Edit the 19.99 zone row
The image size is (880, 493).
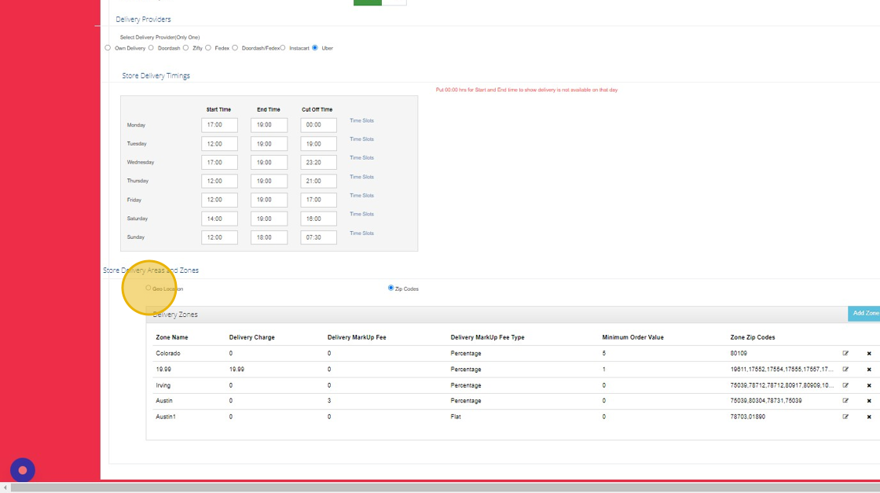[x=845, y=370]
